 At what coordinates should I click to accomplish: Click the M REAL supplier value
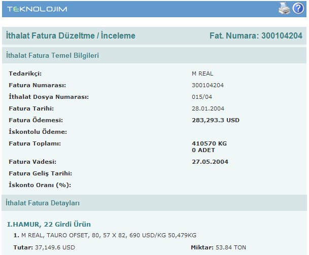tap(202, 74)
